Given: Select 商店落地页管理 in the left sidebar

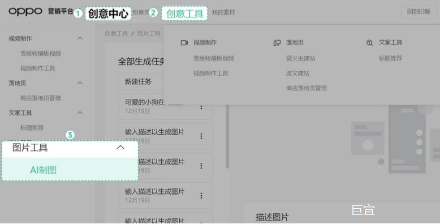Looking at the screenshot, I should coord(41,98).
